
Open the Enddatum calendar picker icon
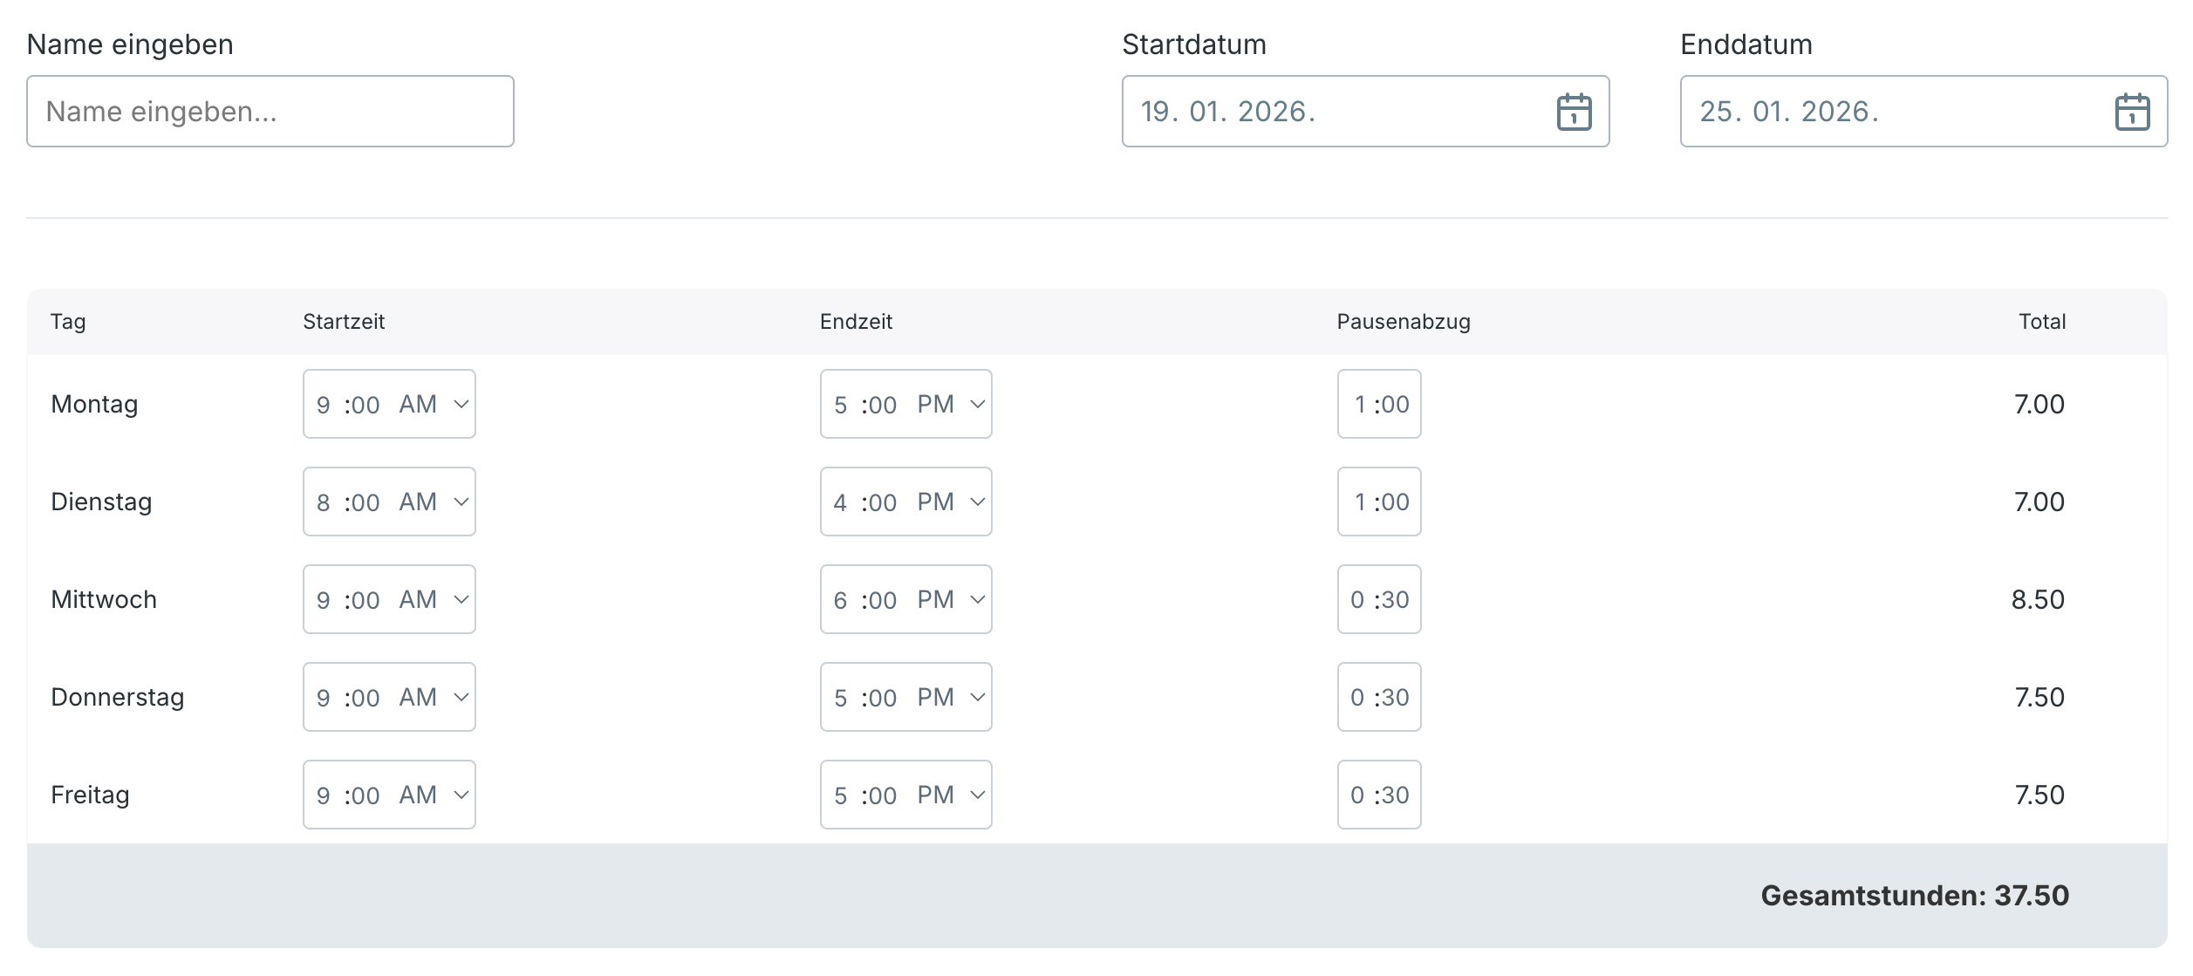(x=2132, y=112)
